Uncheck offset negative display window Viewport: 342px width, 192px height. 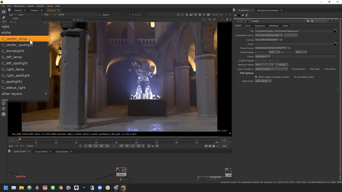pyautogui.click(x=256, y=77)
